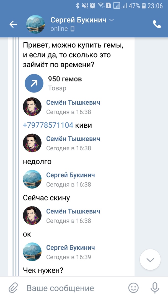Jump to latest messages with the down-chevron button
Image resolution: width=168 pixels, height=299 pixels.
pos(150,259)
